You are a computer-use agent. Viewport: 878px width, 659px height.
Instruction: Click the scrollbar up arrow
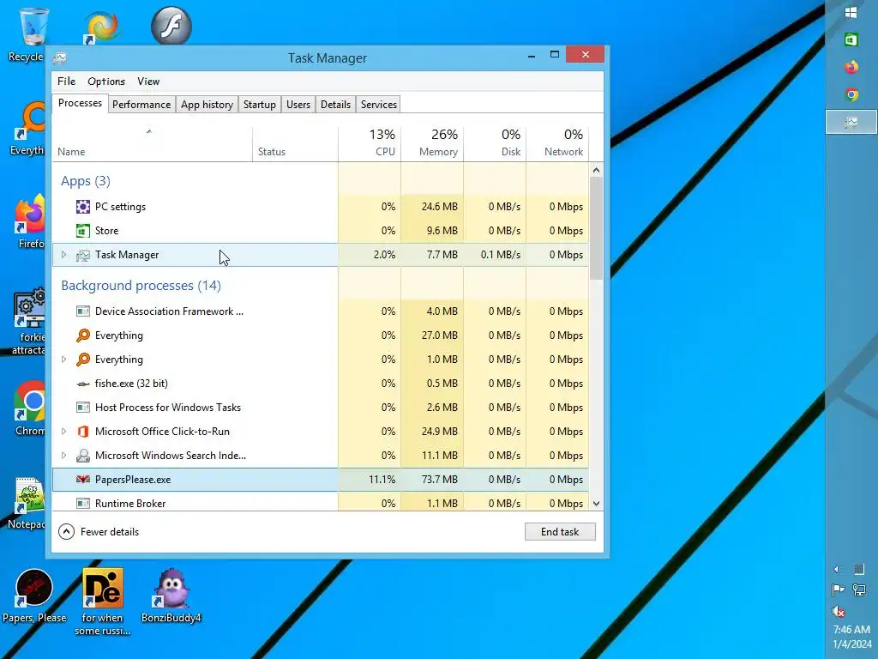597,170
